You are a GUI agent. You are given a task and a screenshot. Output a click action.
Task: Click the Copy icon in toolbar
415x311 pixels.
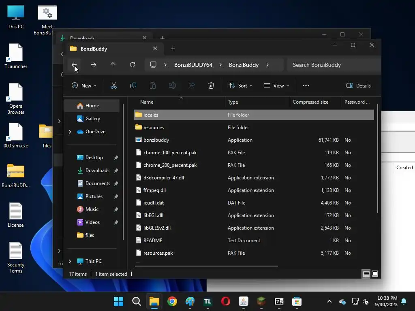(x=133, y=85)
